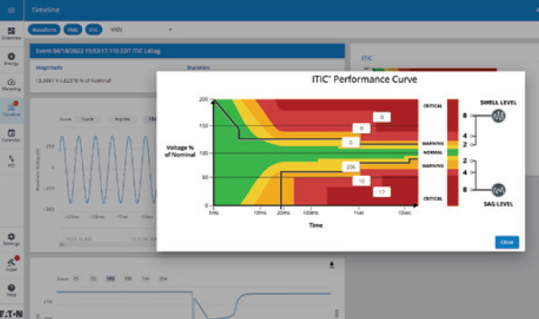Viewport: 539px width, 319px height.
Task: Click the waveform chart scrollbar left arrow
Action: click(62, 244)
